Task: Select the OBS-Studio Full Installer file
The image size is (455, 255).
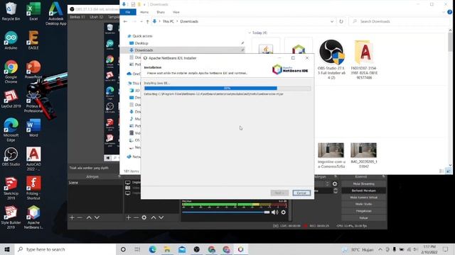Action: pyautogui.click(x=331, y=59)
